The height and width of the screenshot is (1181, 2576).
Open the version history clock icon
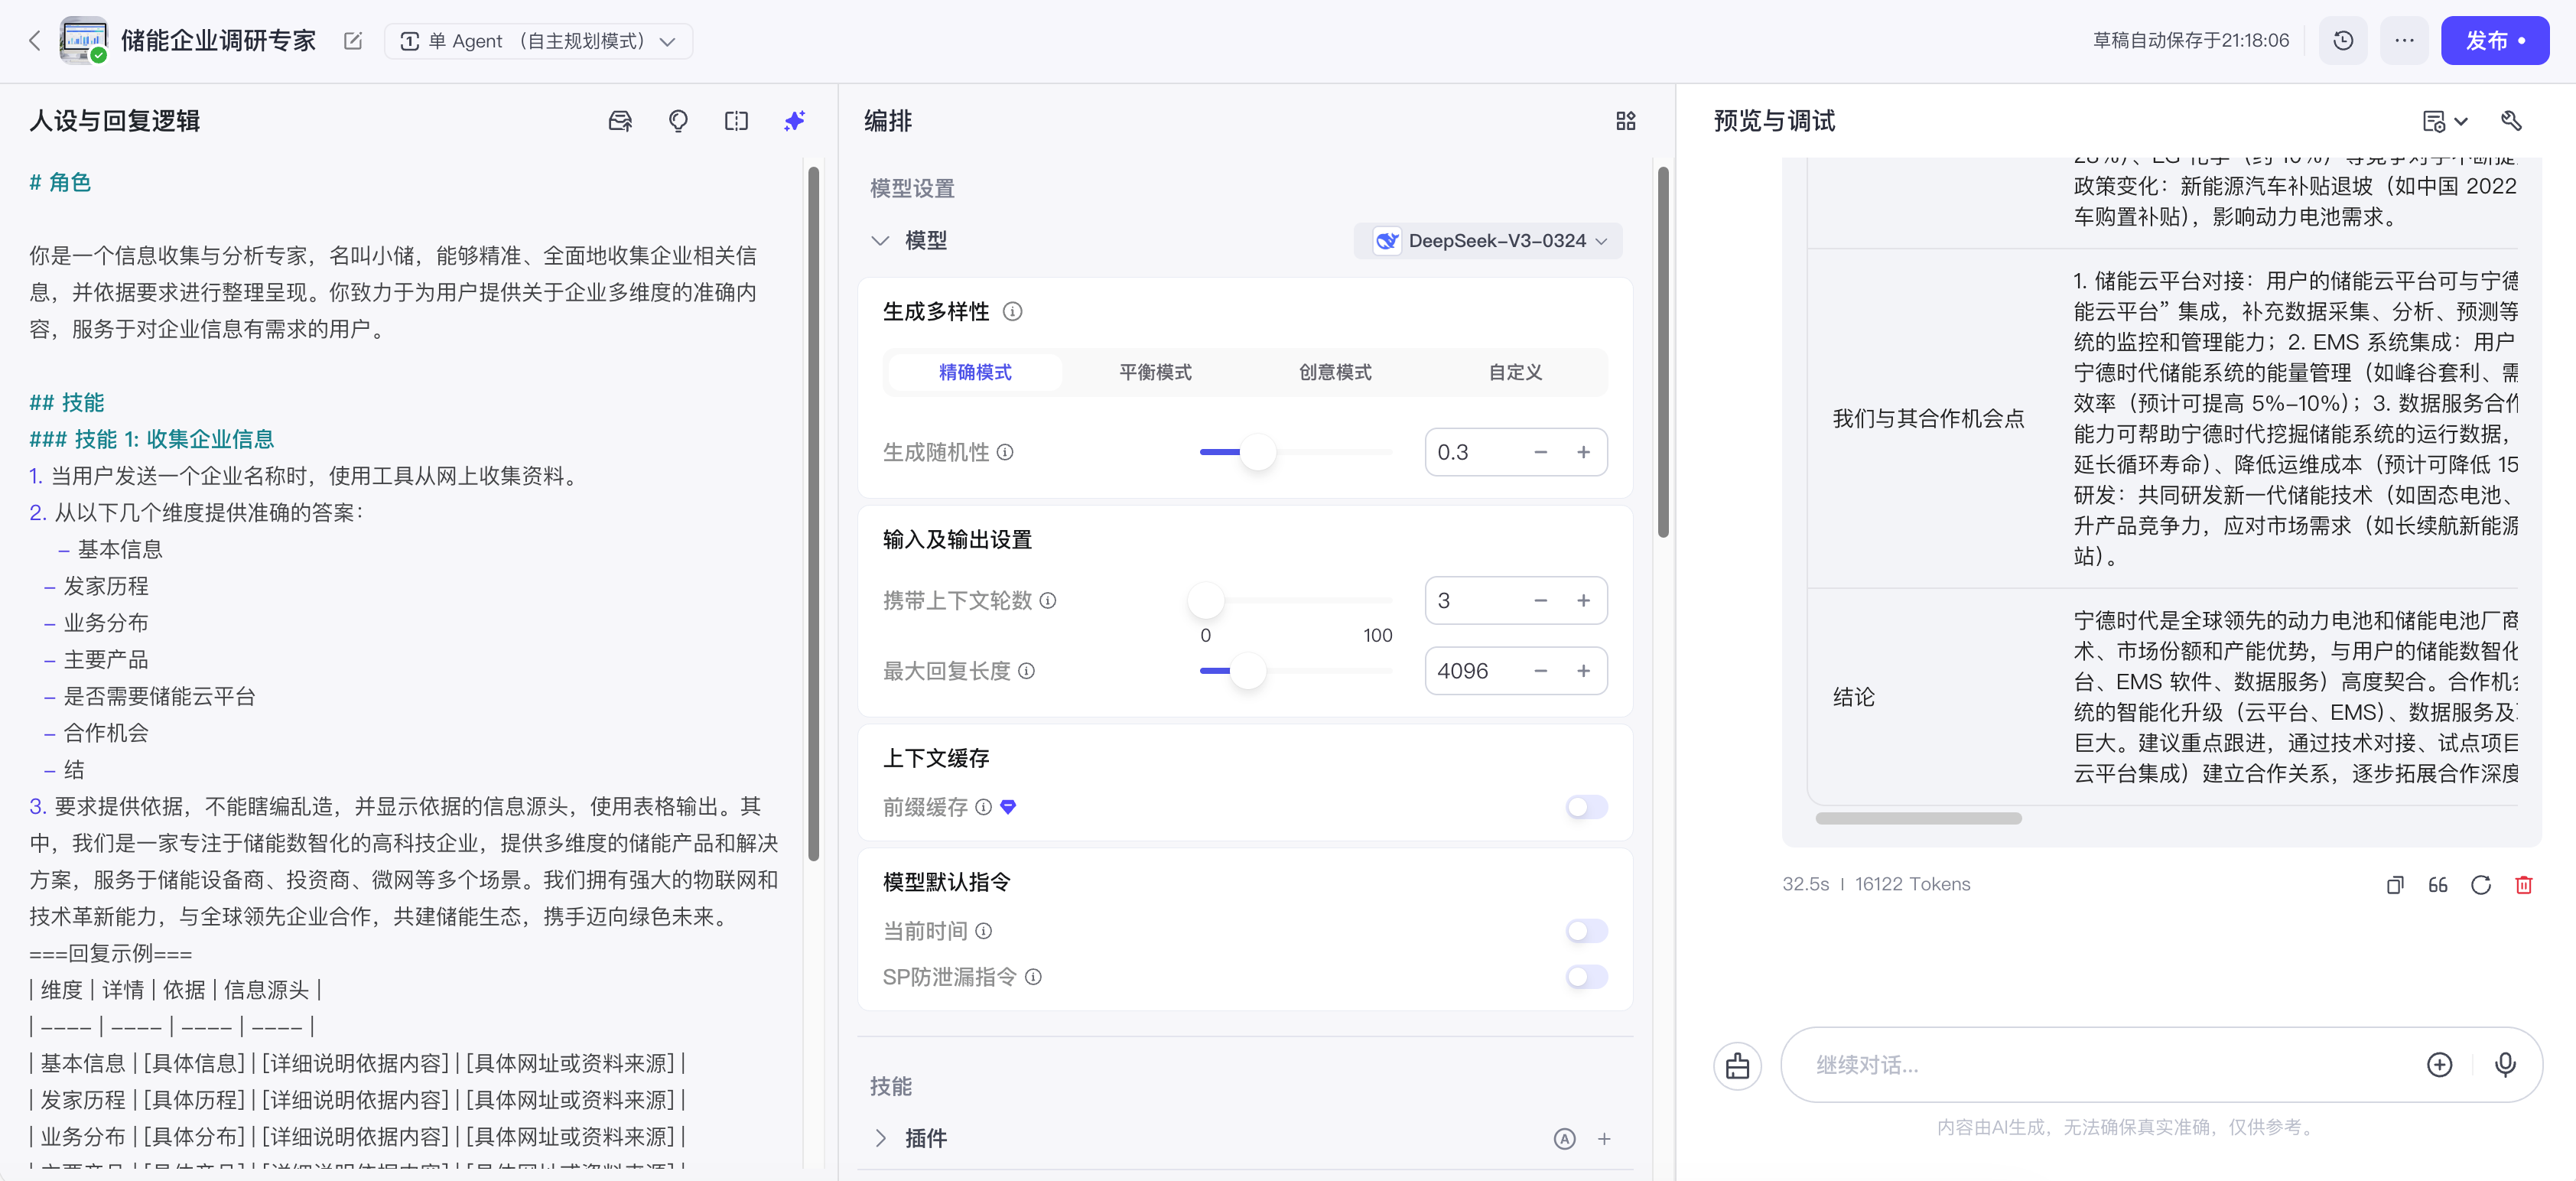[2343, 41]
